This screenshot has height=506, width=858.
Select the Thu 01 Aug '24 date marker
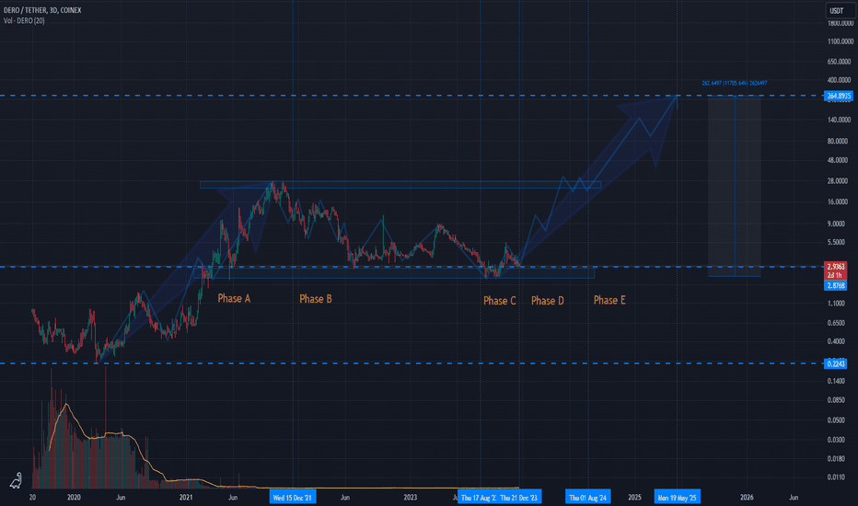click(587, 497)
